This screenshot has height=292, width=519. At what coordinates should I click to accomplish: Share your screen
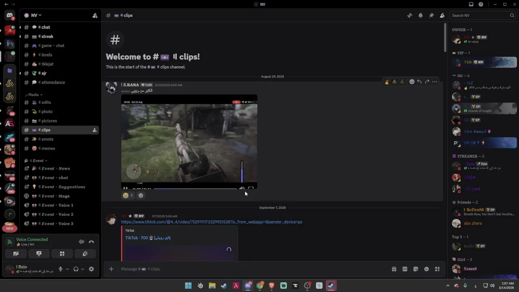pos(39,253)
